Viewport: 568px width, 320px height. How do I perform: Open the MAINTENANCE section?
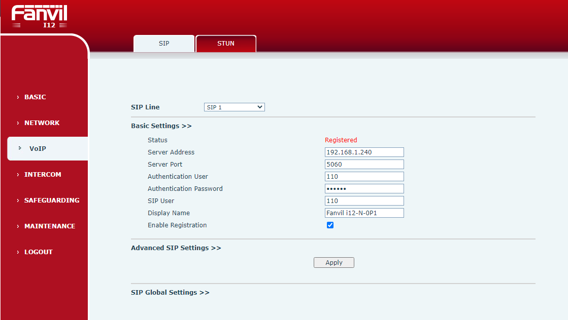click(x=49, y=226)
